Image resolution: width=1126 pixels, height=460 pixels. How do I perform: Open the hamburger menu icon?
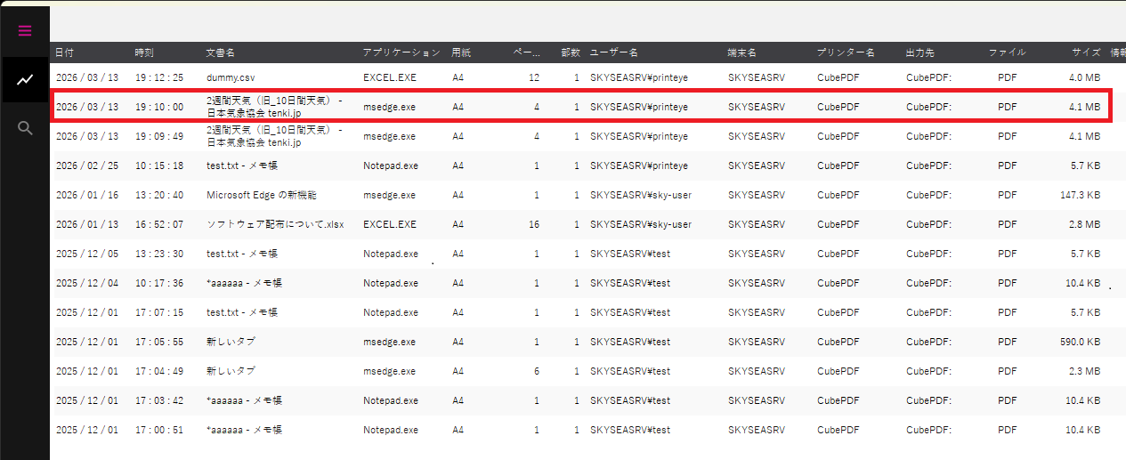(25, 31)
